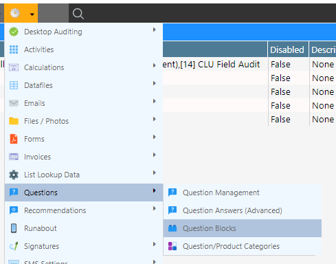Click the Question/Product Categories icon
Image resolution: width=336 pixels, height=264 pixels.
coord(172,246)
